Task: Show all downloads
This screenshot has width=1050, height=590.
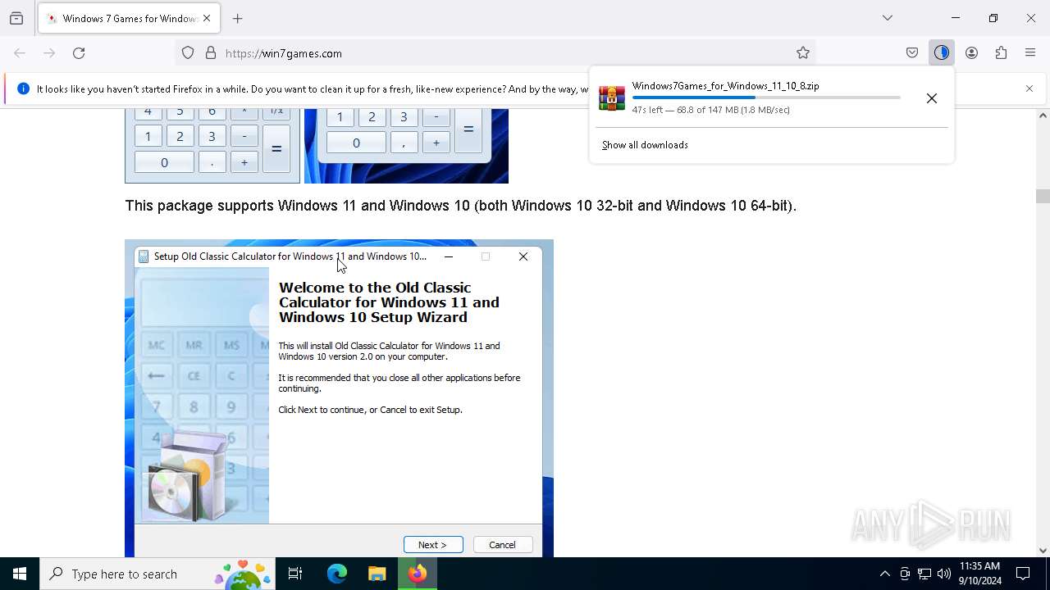Action: click(x=645, y=145)
